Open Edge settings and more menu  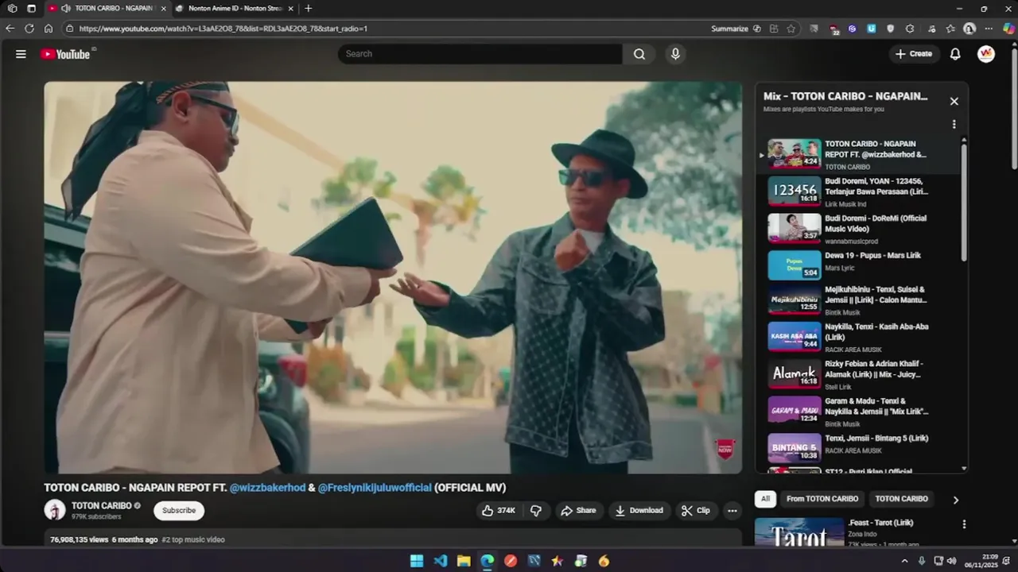[x=989, y=29]
